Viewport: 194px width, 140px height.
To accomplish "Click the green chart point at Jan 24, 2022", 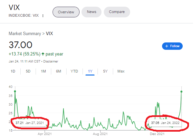I will point(181,92).
